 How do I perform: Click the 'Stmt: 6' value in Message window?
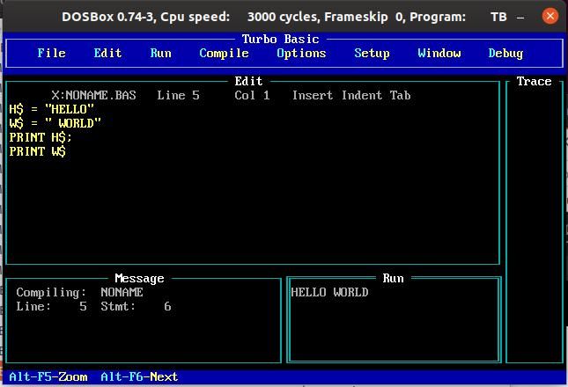(x=136, y=307)
